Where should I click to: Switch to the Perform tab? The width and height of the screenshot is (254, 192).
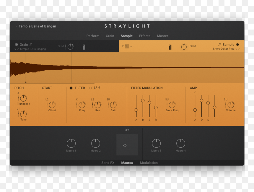(x=93, y=36)
